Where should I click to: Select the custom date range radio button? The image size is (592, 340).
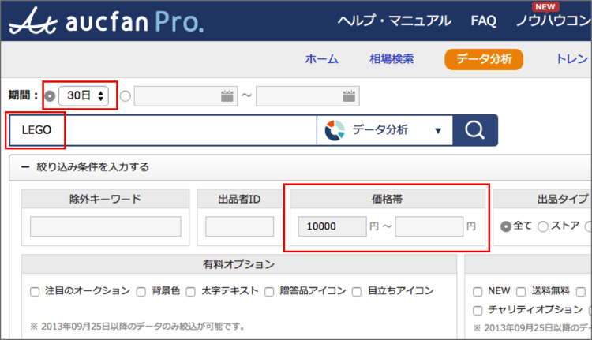(x=126, y=96)
